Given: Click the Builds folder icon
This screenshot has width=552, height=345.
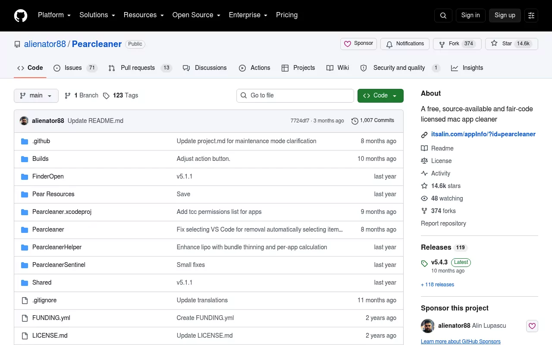Looking at the screenshot, I should point(25,159).
